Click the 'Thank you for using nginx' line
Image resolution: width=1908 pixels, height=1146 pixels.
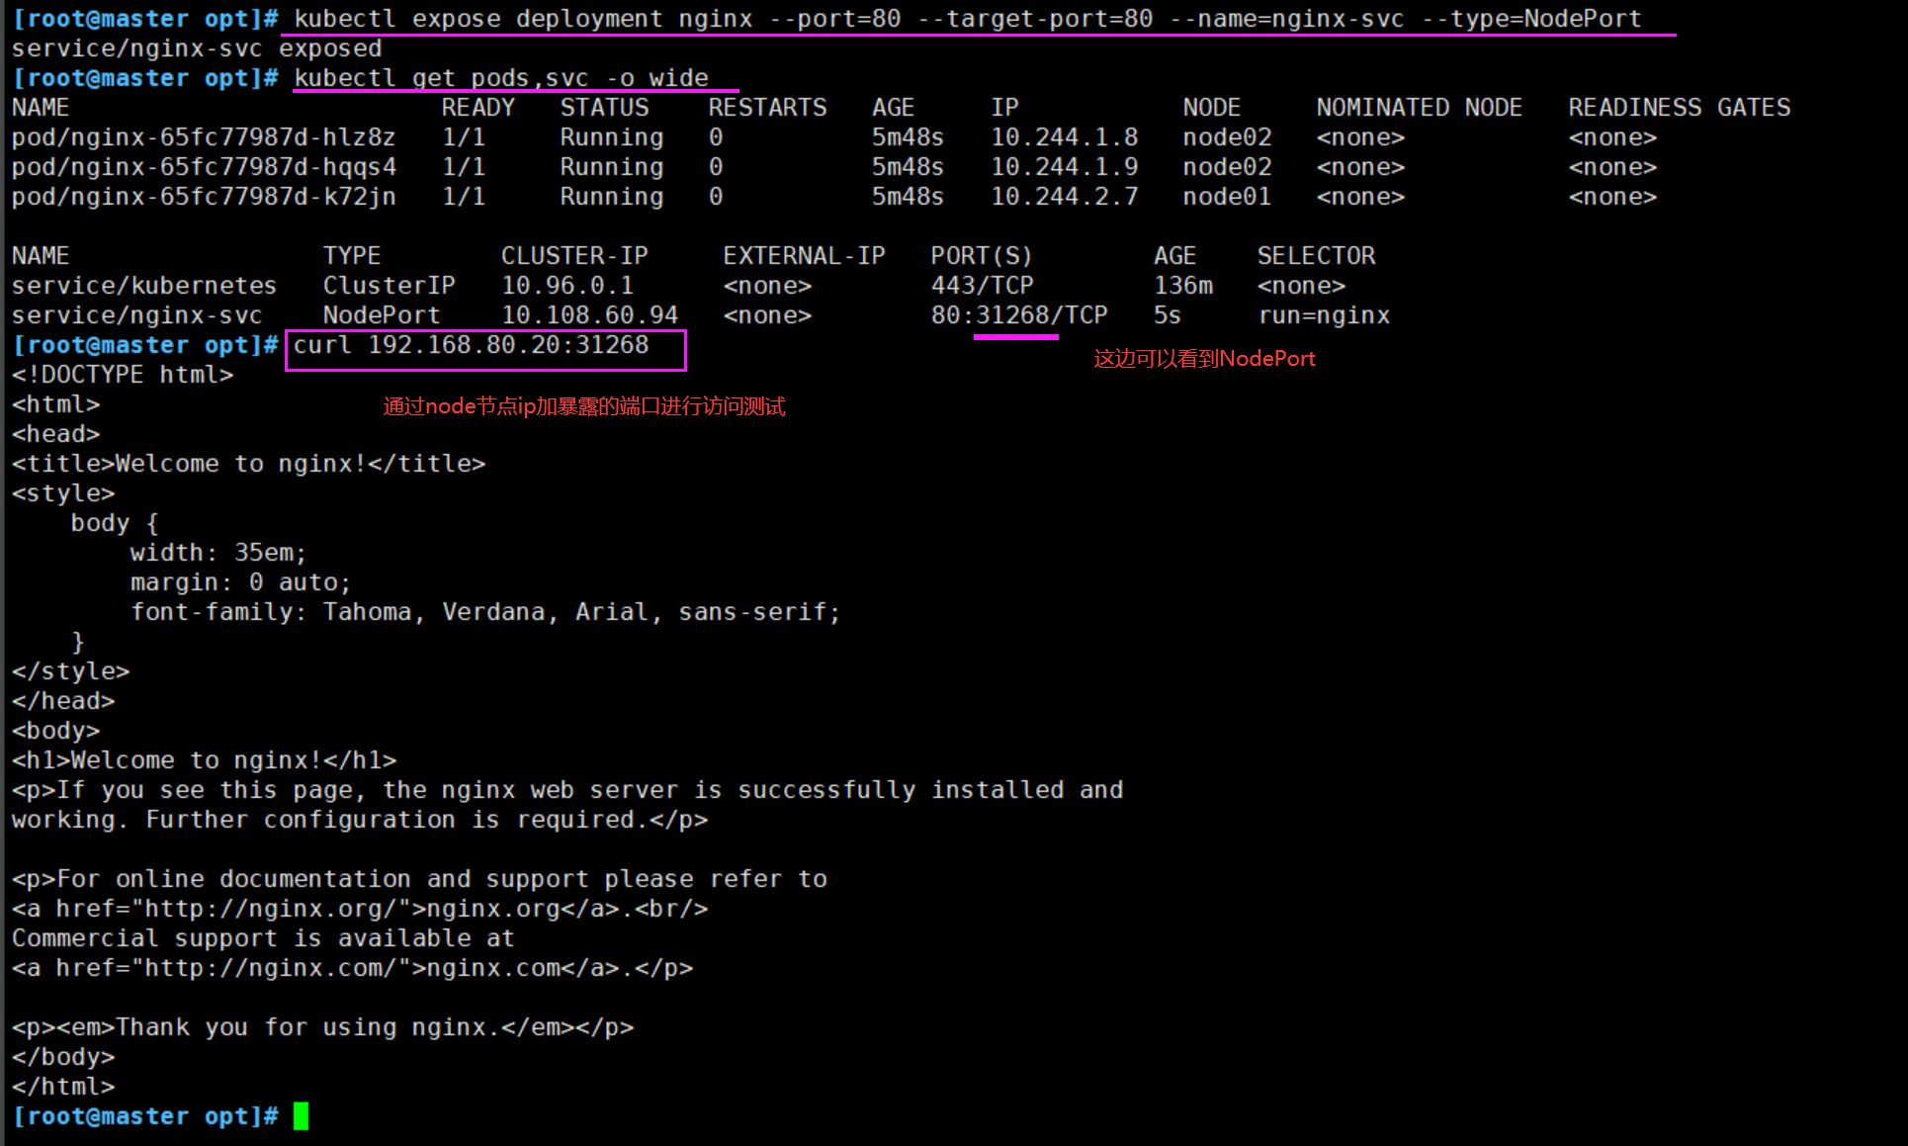pyautogui.click(x=323, y=1027)
